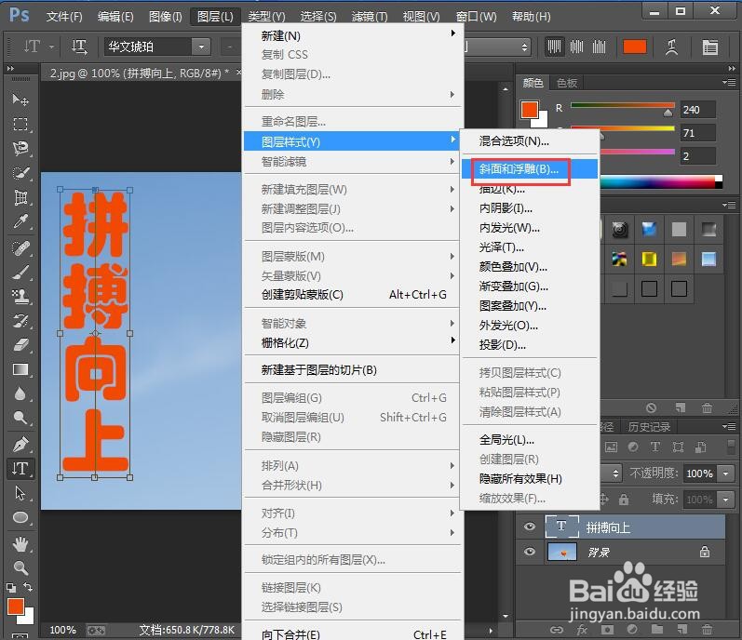Select the Vertical Type tool in toolbox
The height and width of the screenshot is (640, 742).
coord(20,469)
